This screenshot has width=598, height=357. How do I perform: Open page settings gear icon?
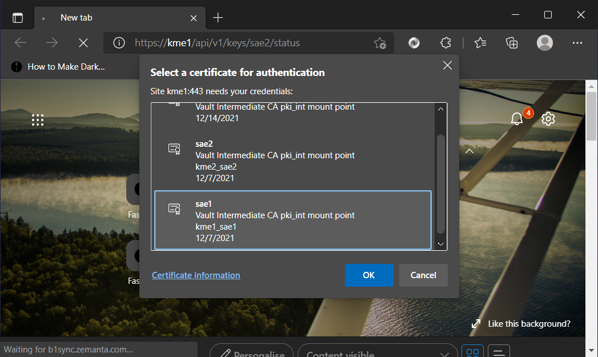(548, 119)
